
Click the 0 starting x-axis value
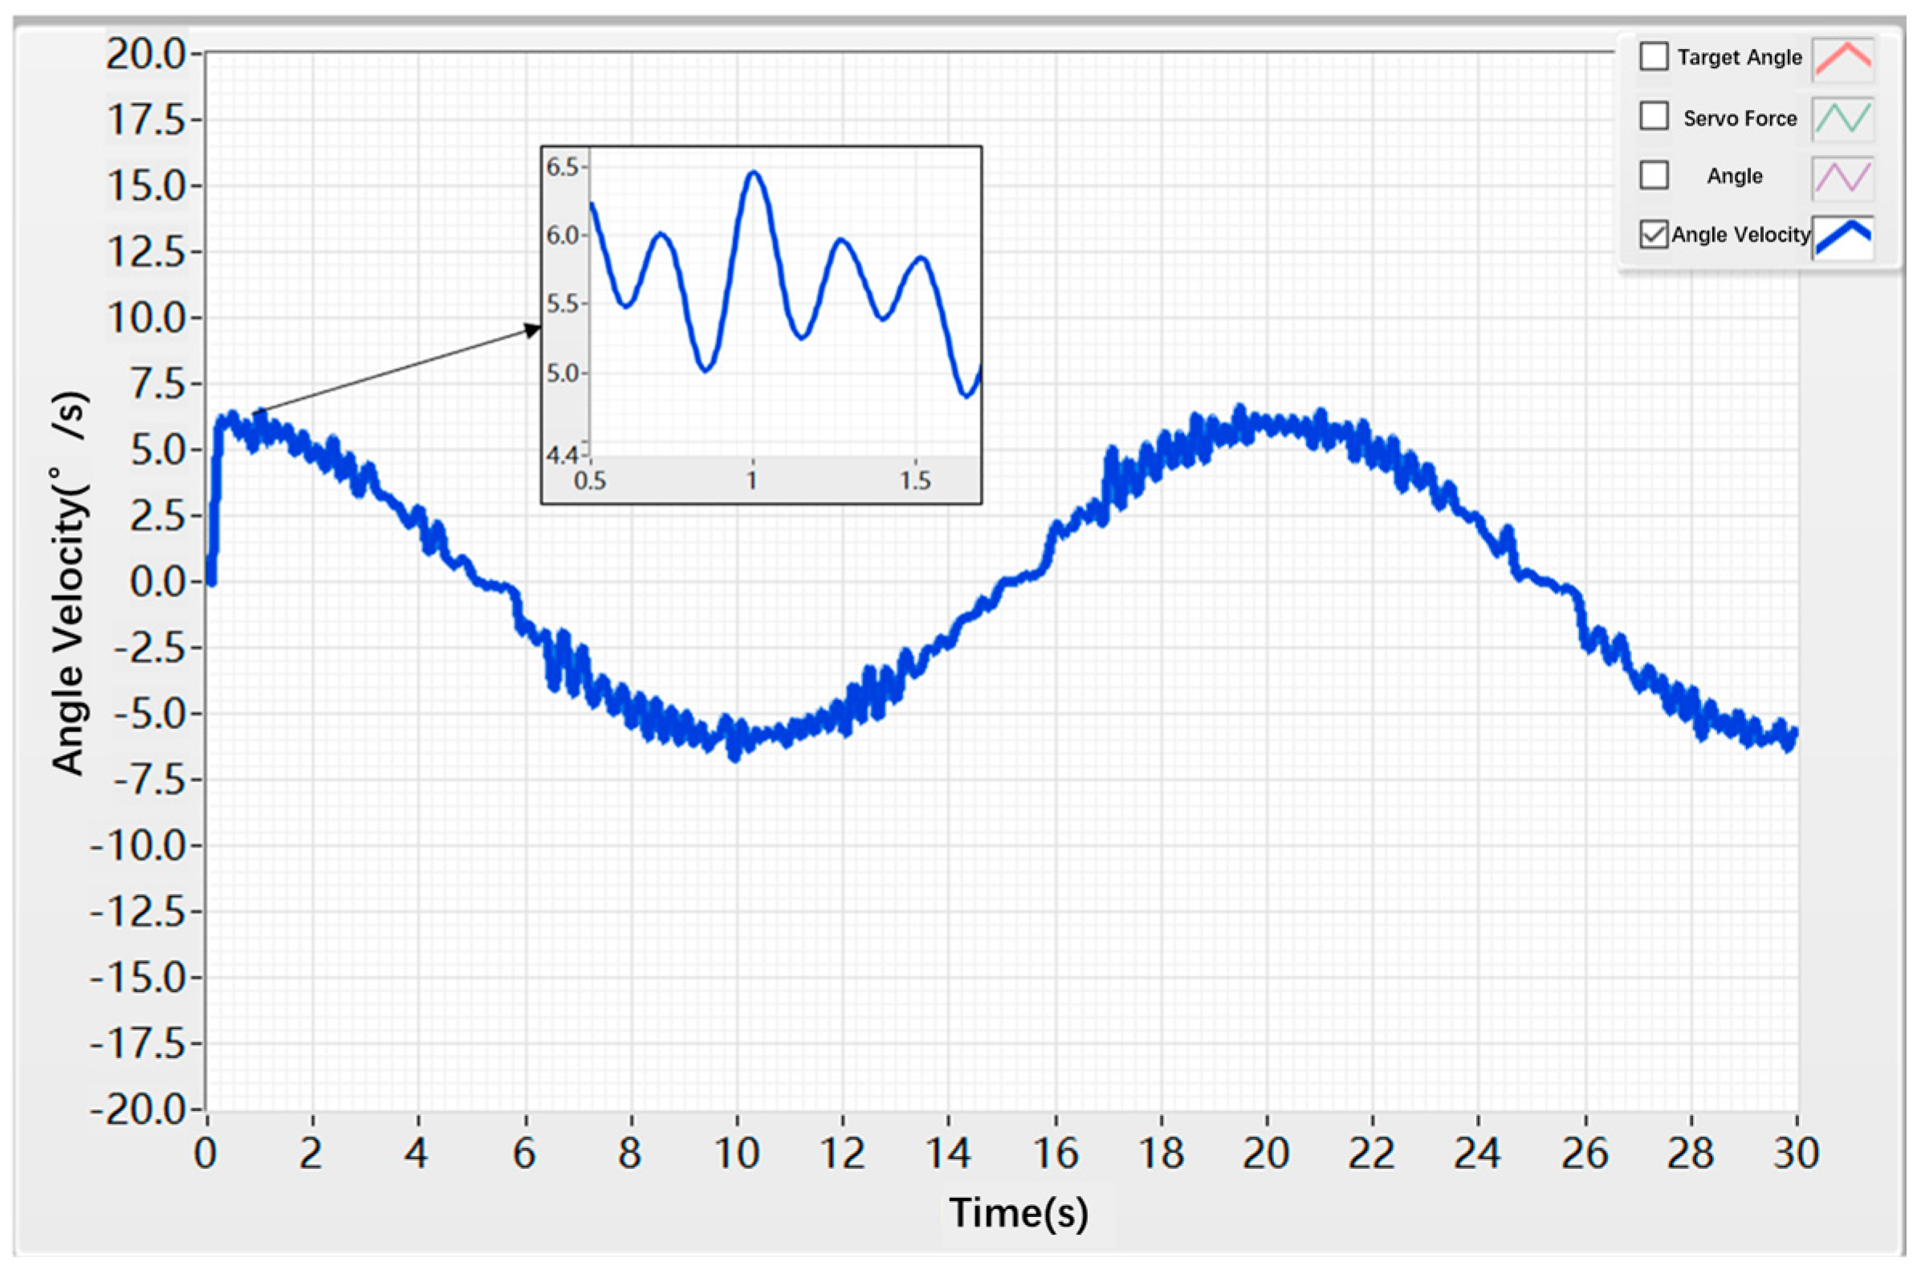point(206,1154)
